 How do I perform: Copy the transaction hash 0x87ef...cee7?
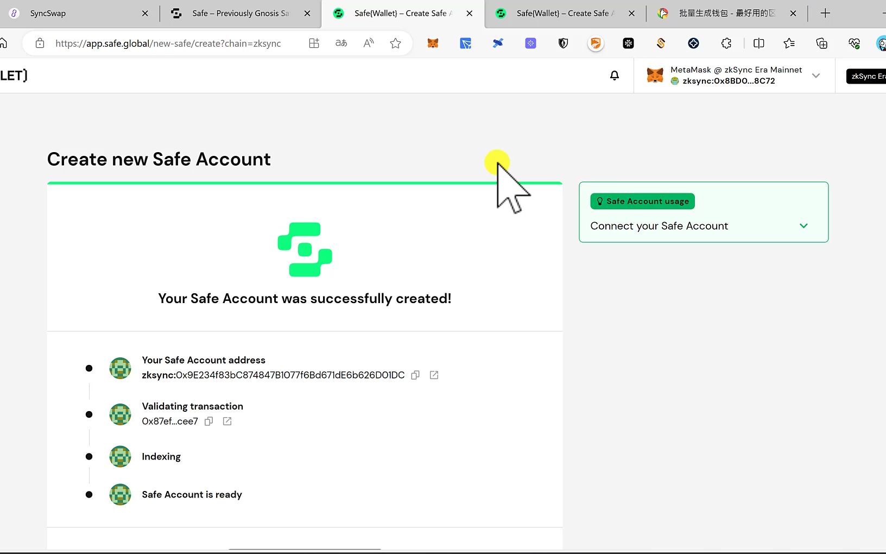[208, 421]
